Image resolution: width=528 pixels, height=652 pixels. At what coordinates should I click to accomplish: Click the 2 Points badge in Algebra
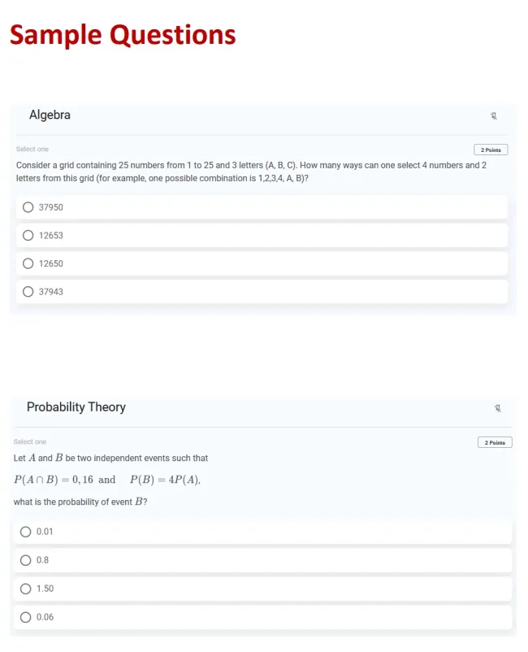[491, 150]
